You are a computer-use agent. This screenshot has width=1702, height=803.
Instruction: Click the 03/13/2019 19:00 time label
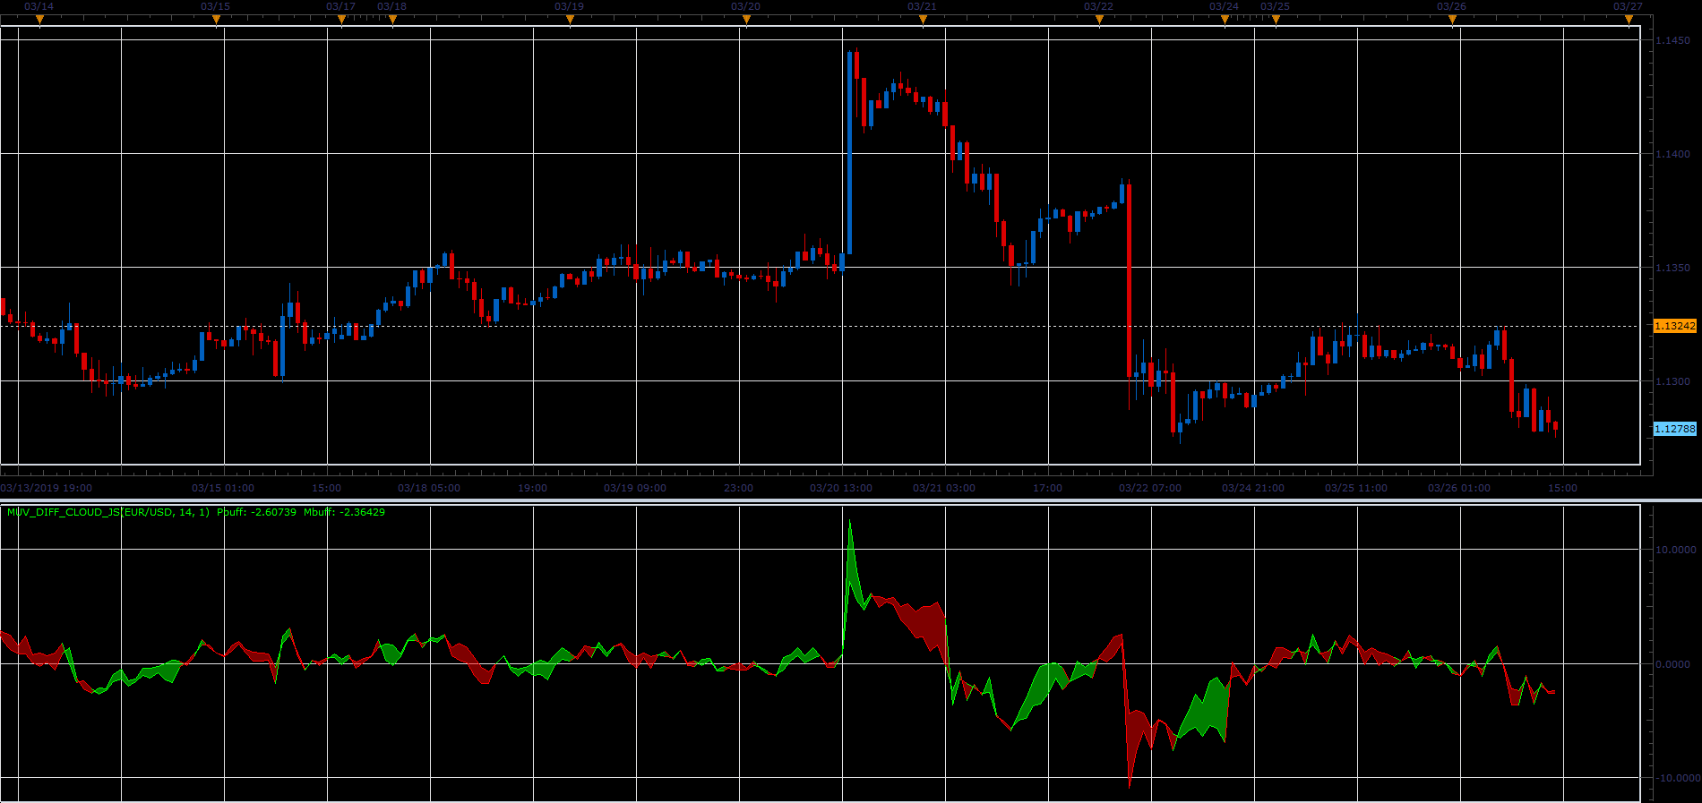coord(47,488)
